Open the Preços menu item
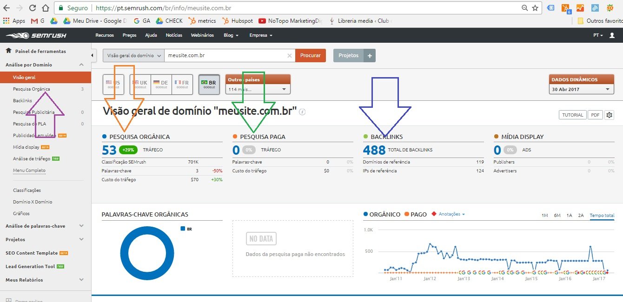Viewport: 623px width, 302px height. [x=129, y=35]
